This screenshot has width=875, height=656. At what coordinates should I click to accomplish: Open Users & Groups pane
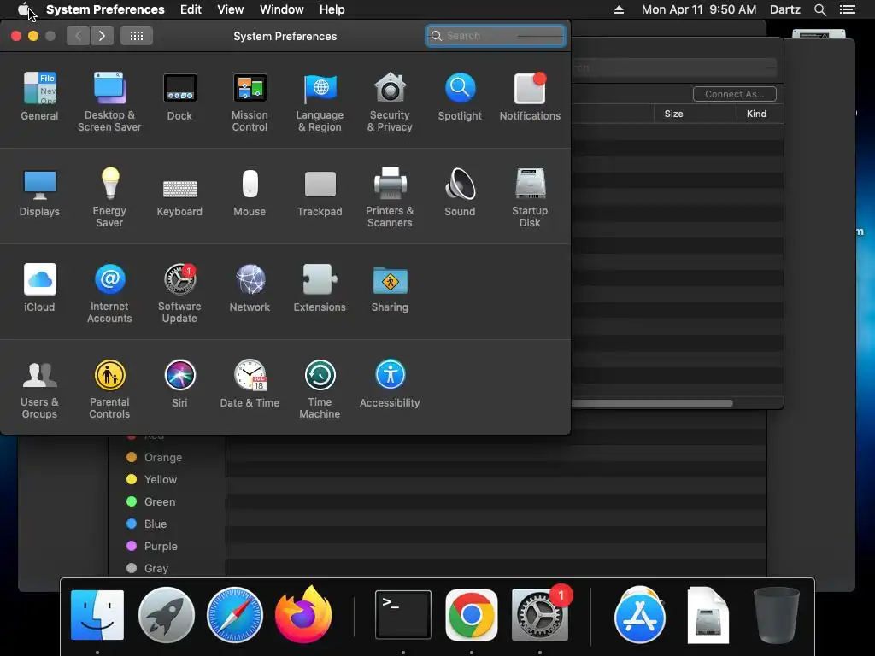(x=39, y=389)
